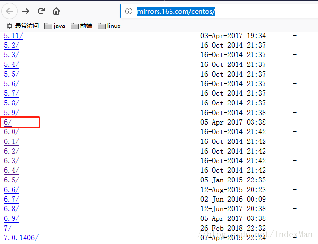
Task: Open the 6.5/ directory link
Action: pos(12,180)
